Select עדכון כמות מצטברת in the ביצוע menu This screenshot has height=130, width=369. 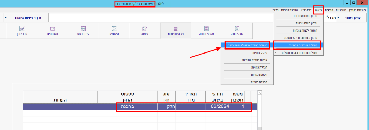[x=298, y=16]
